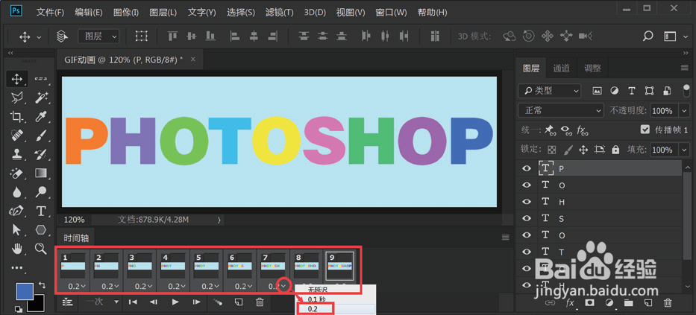The image size is (696, 315).
Task: Select the Horizontal Type tool
Action: (x=41, y=211)
